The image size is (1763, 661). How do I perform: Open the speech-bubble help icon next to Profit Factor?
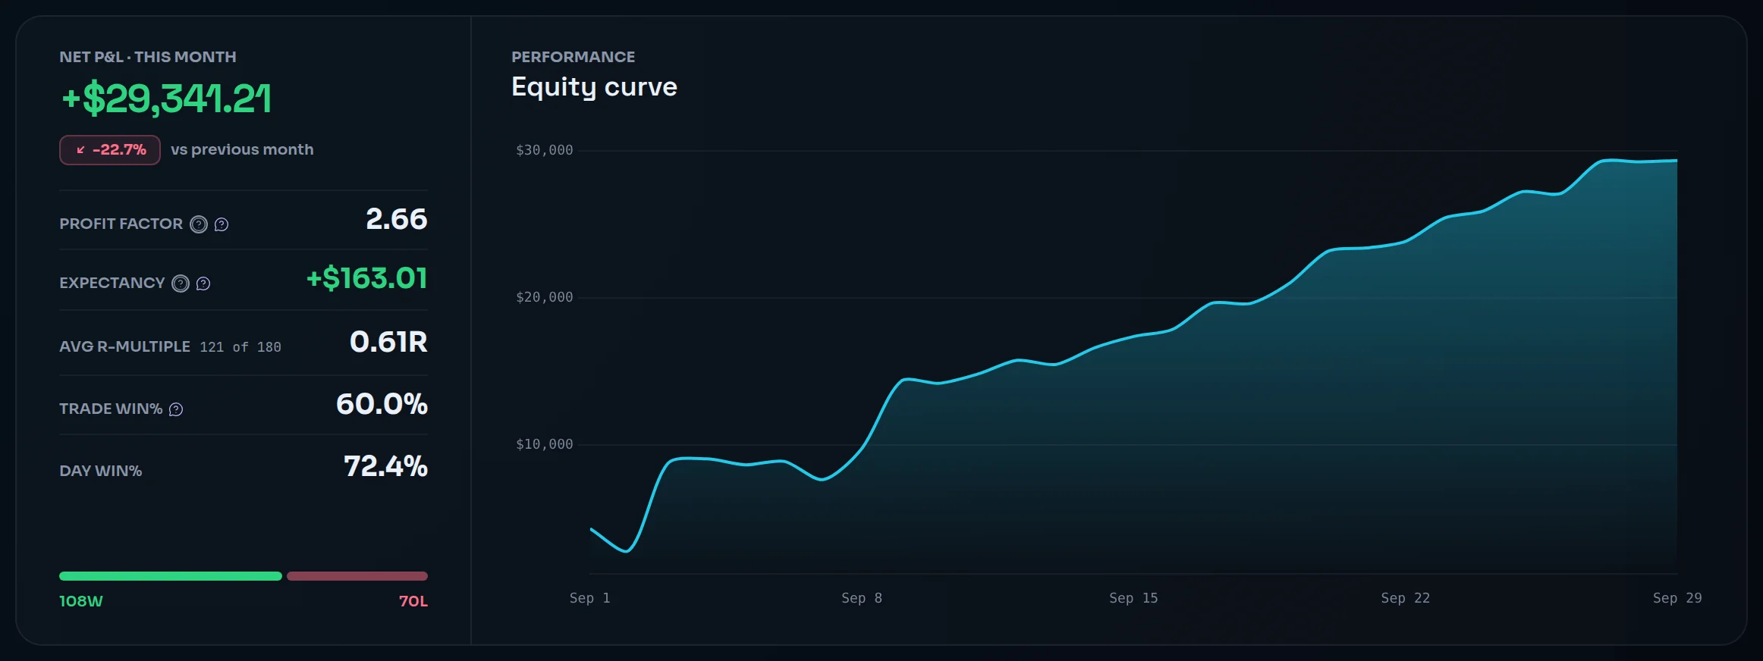click(x=222, y=224)
